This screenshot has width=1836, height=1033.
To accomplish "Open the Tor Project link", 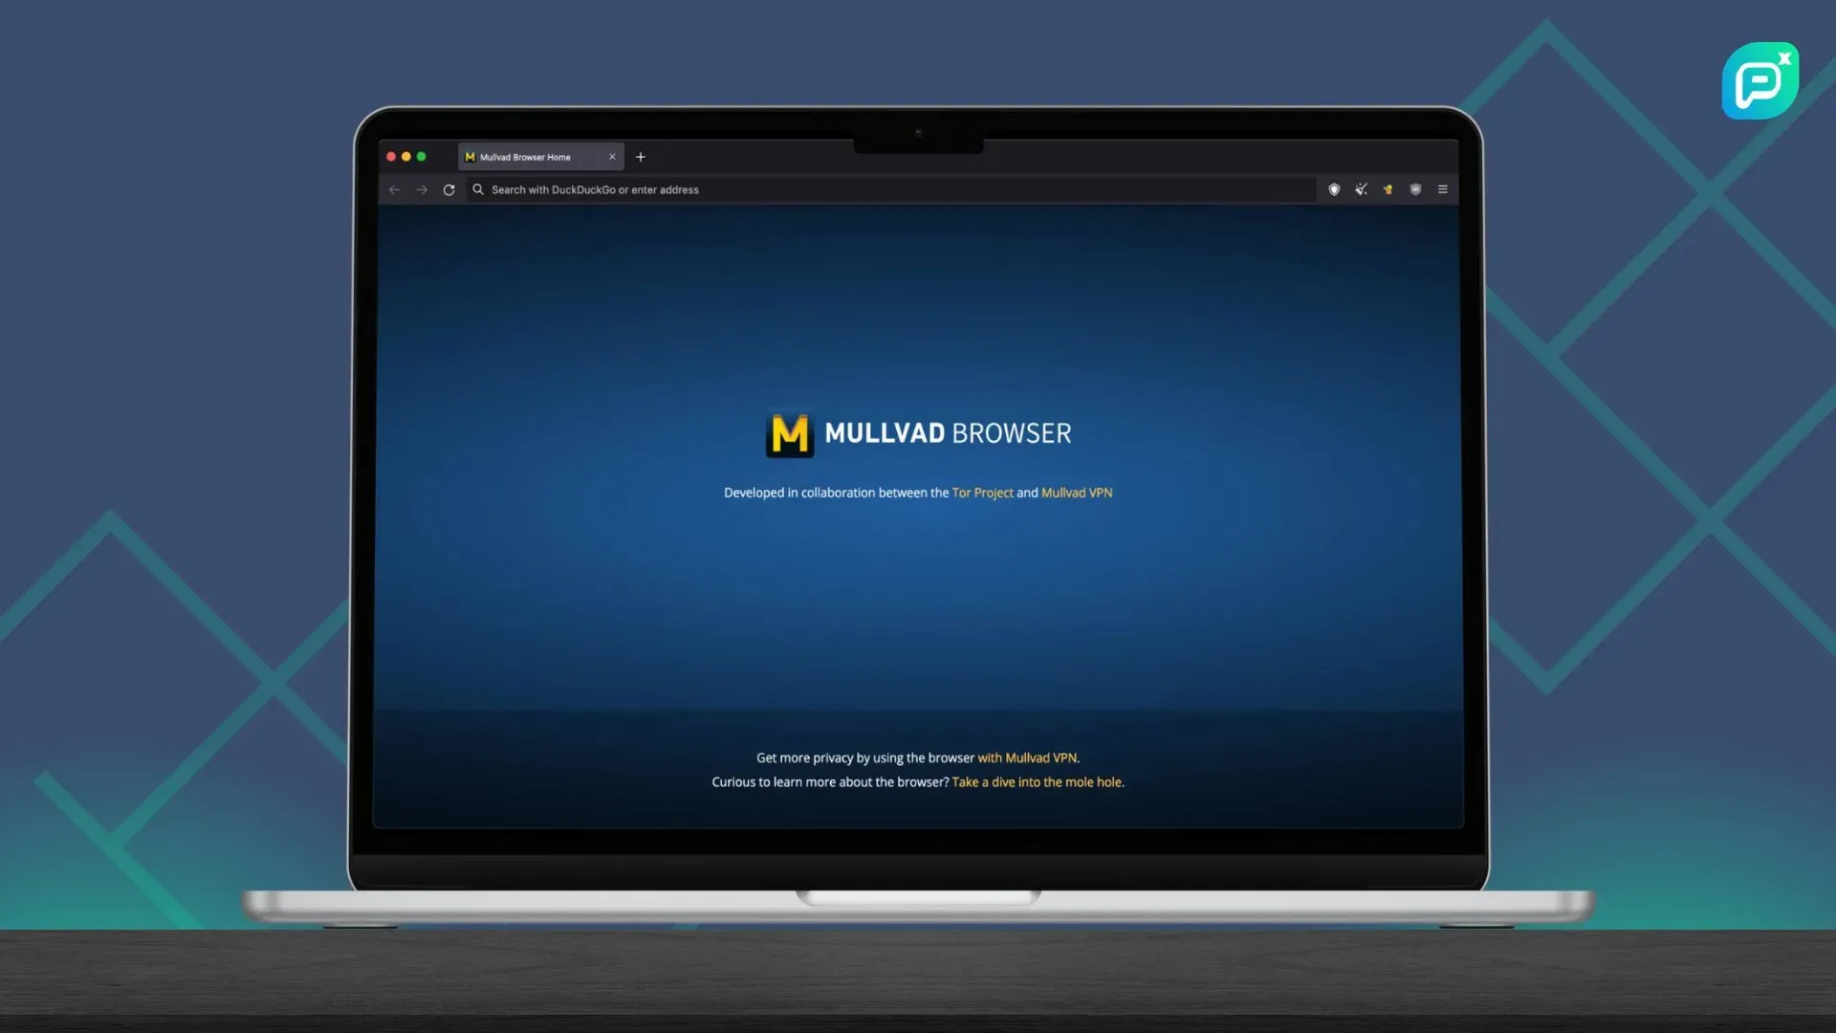I will 982,493.
